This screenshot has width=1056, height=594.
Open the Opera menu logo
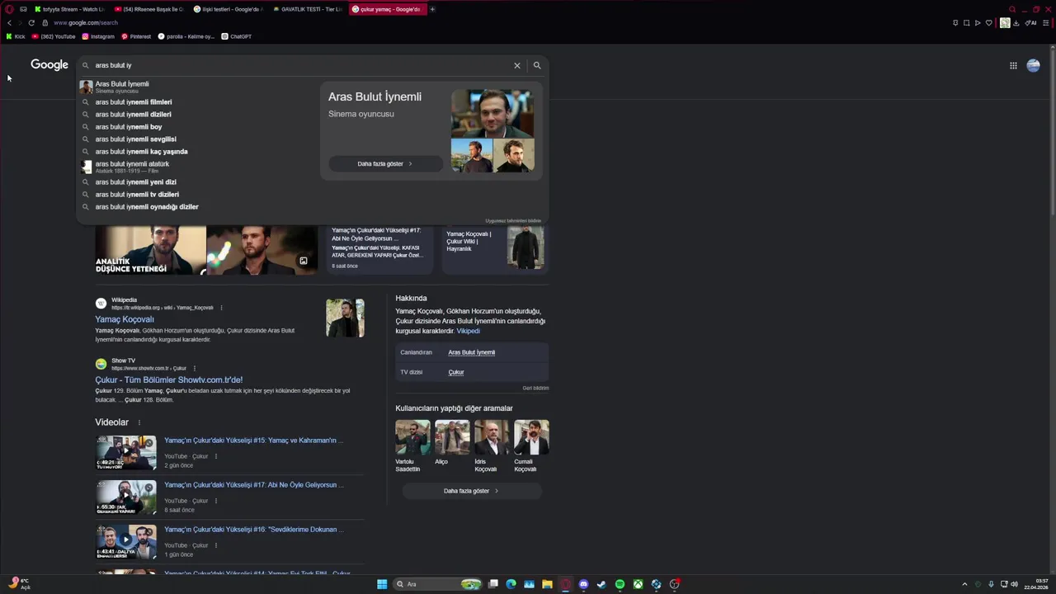(x=9, y=9)
